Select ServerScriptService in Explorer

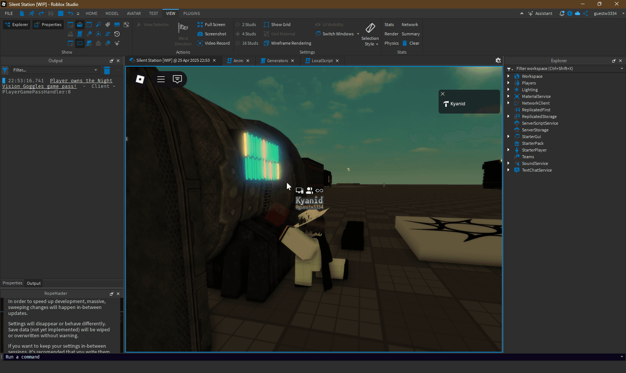pyautogui.click(x=540, y=123)
